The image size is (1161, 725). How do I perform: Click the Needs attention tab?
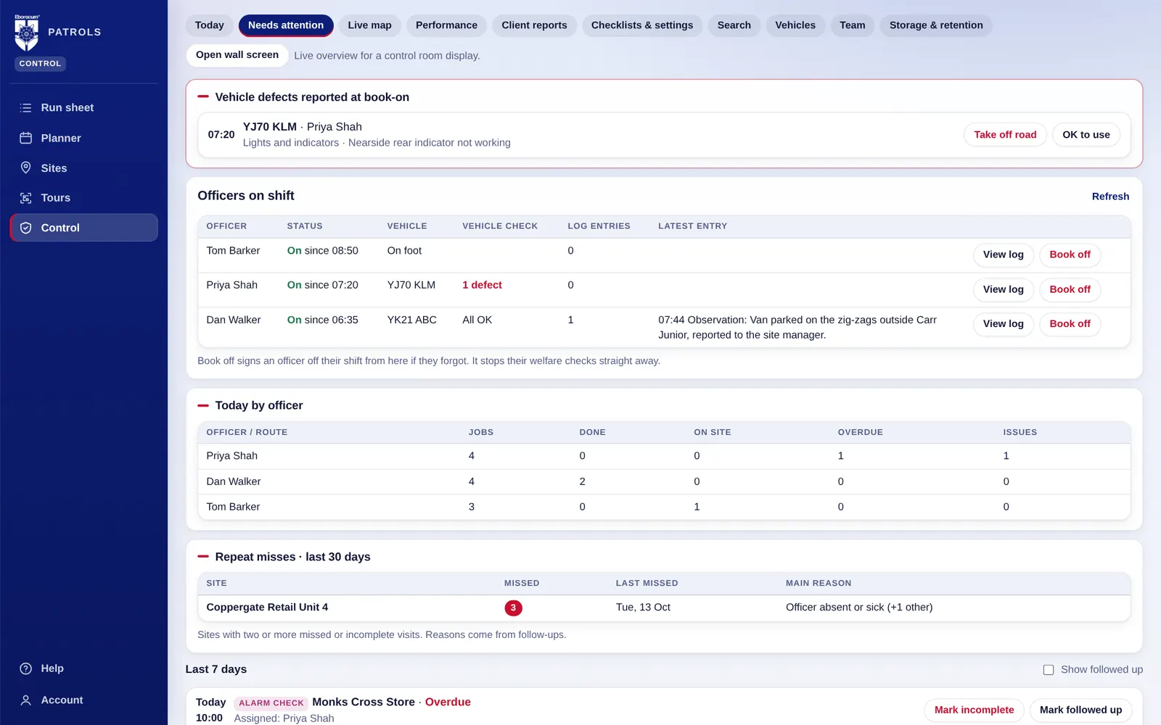tap(286, 25)
